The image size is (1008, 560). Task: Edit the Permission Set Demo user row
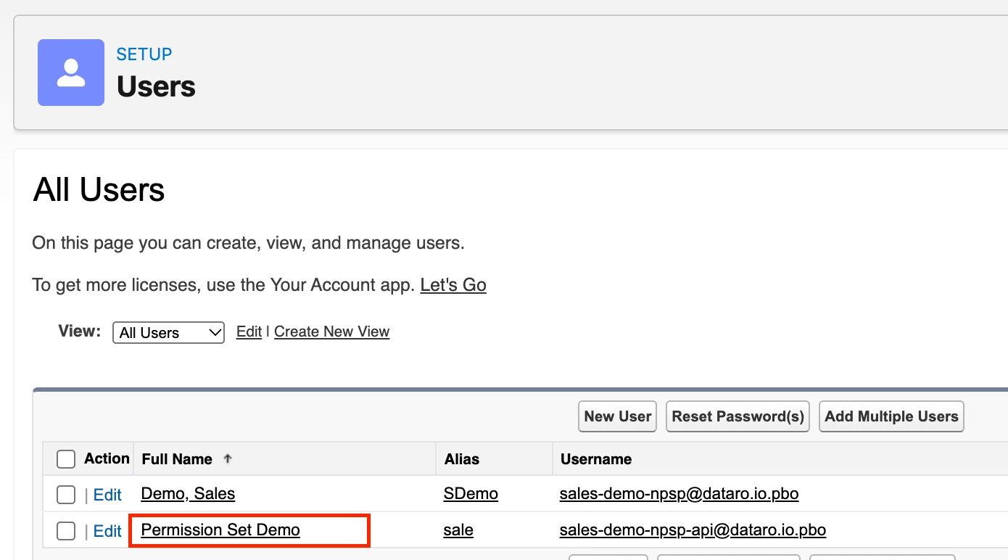(x=107, y=531)
